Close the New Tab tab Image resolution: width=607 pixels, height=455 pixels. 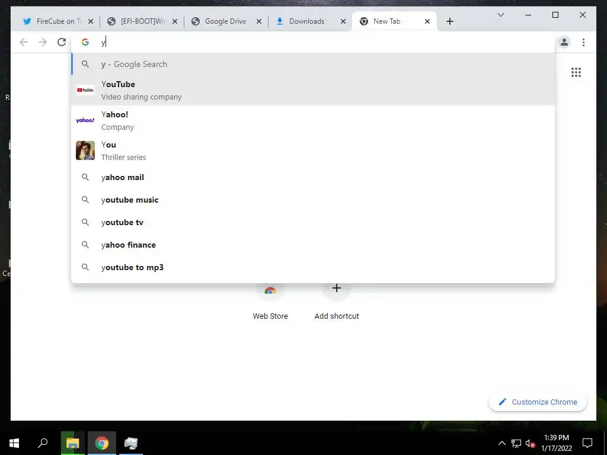click(x=427, y=21)
